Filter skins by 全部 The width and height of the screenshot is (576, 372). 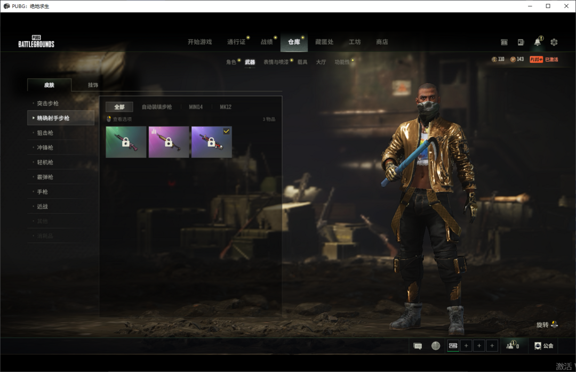pos(119,107)
